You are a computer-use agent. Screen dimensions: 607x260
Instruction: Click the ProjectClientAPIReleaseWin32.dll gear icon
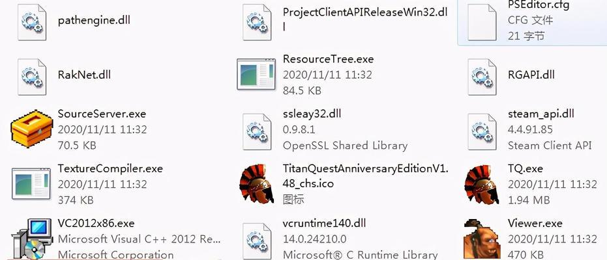(x=257, y=22)
